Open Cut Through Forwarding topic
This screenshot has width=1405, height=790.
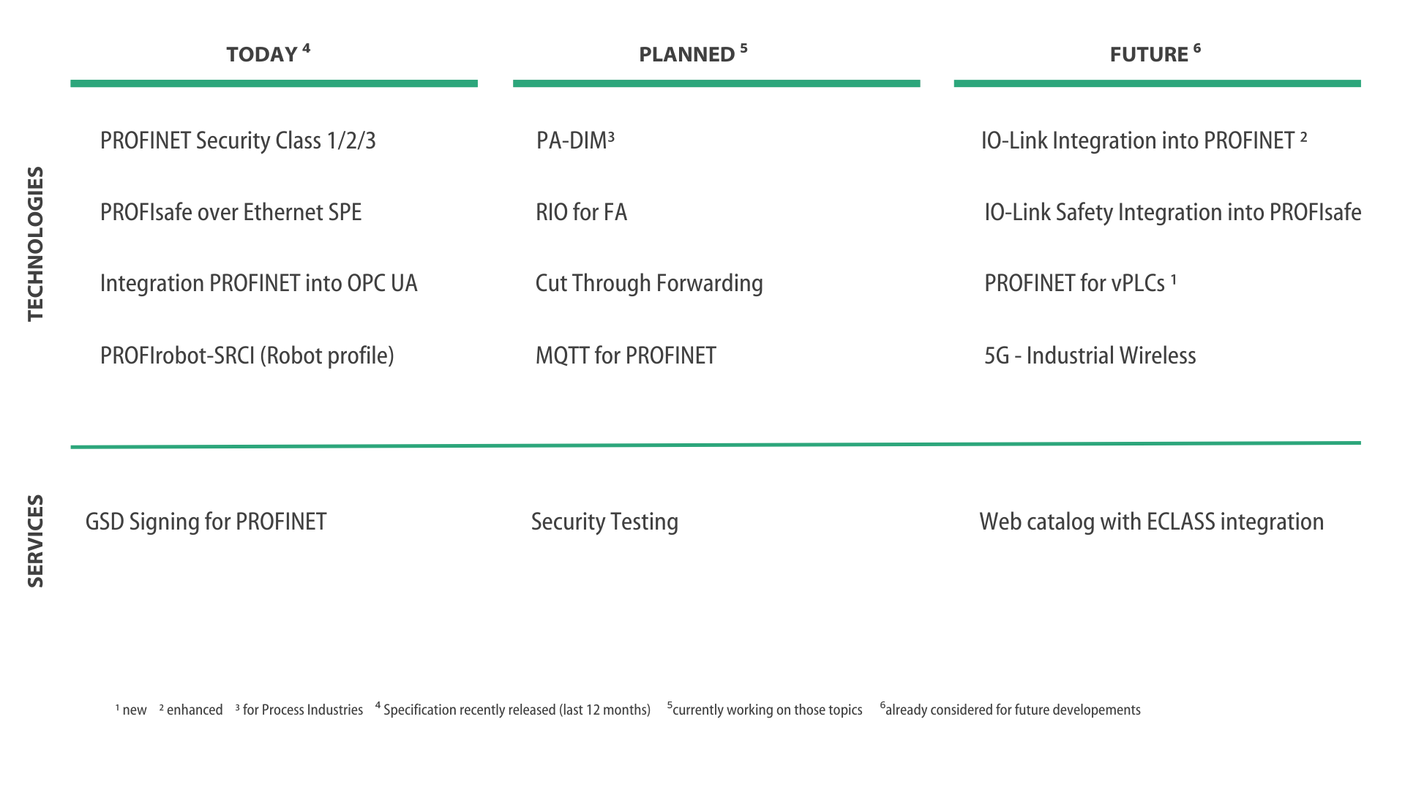pos(649,283)
